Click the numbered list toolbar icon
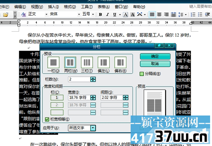Viewport: 212px width, 146px height. click(193, 14)
